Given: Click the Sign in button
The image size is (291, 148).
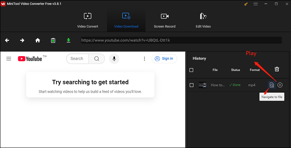Looking at the screenshot, I should 164,58.
